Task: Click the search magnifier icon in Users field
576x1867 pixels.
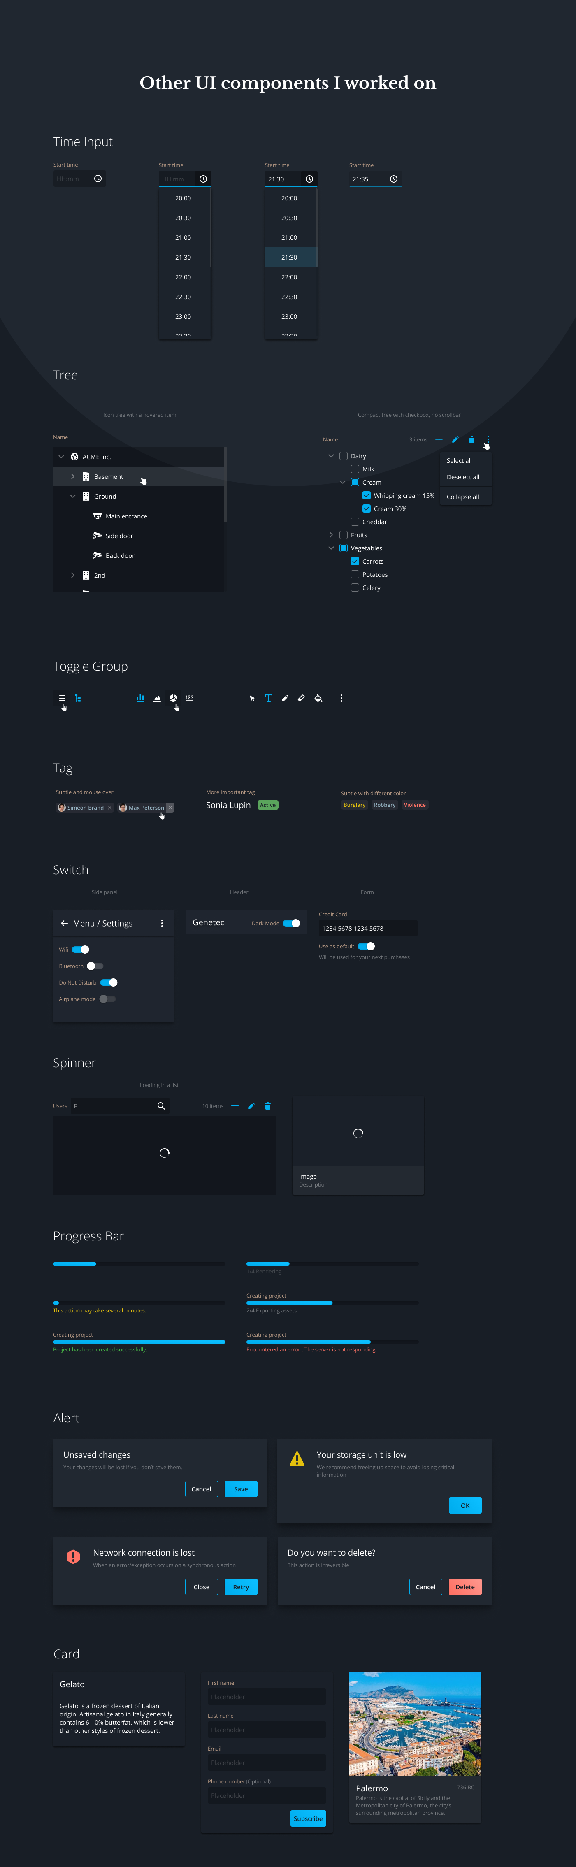Action: (x=161, y=1105)
